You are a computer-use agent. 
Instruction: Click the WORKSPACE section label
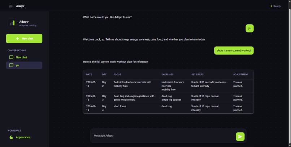coord(14,131)
